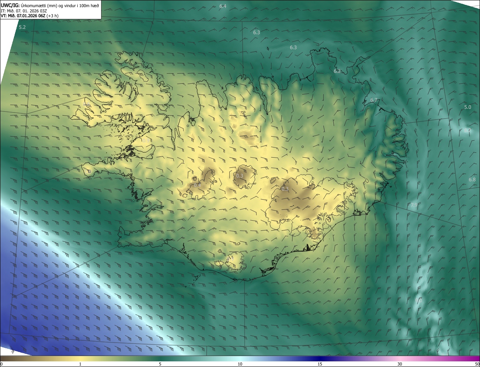Click the 0.9 value near Breiðafjörður islands
480x367 pixels.
145,140
